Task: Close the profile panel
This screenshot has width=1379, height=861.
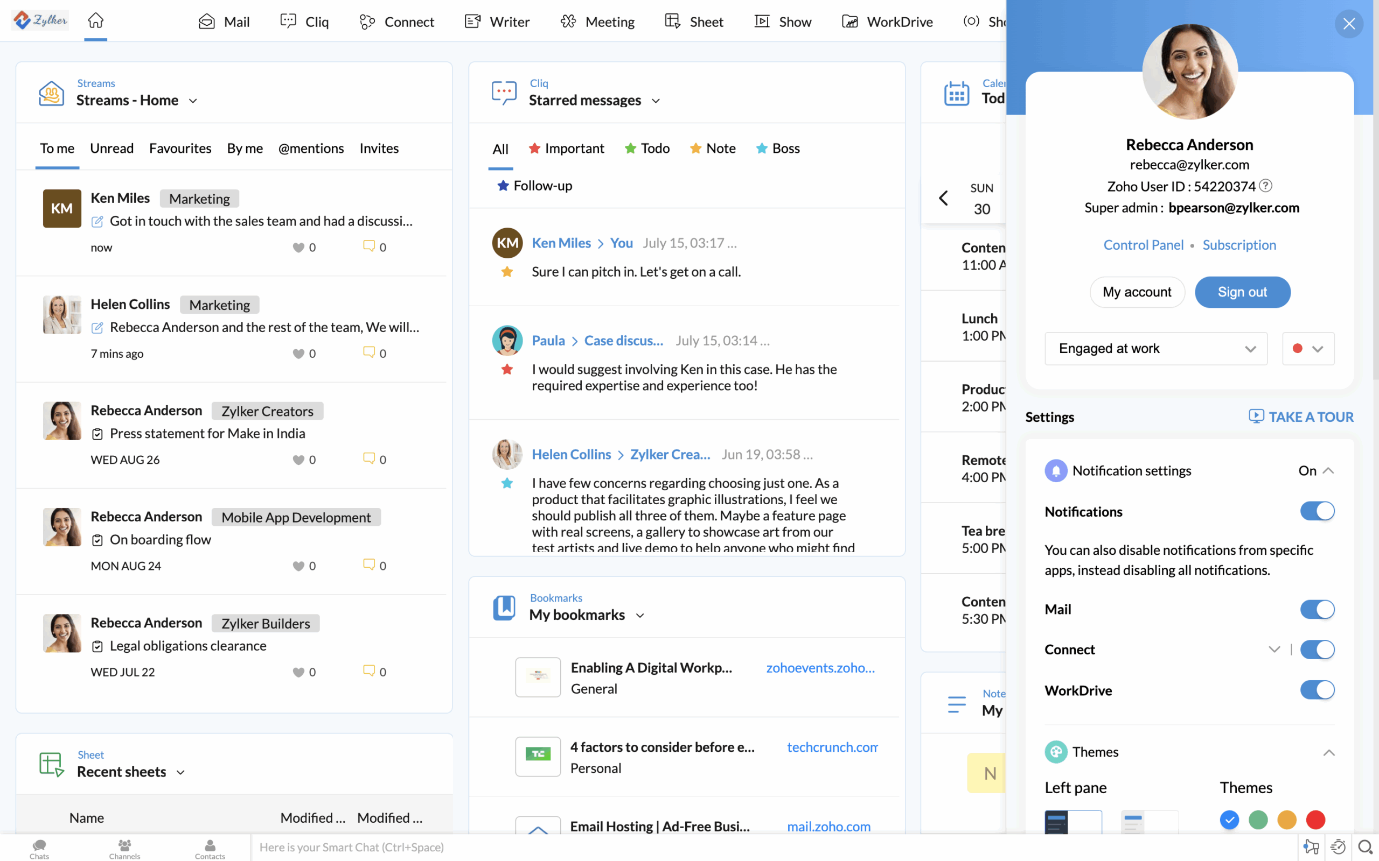Action: (x=1349, y=24)
